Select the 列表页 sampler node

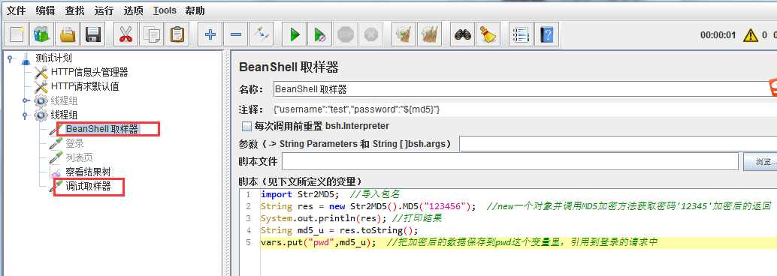click(x=80, y=158)
